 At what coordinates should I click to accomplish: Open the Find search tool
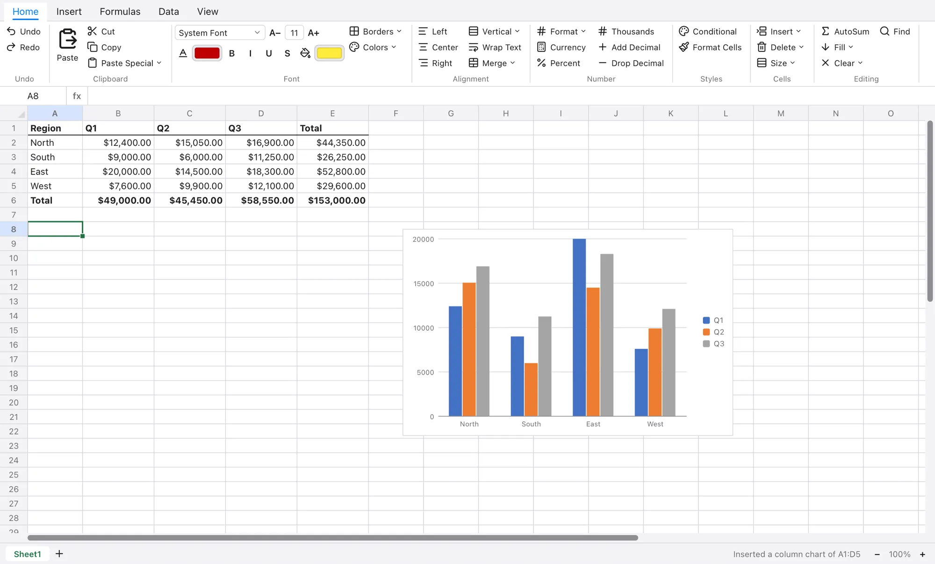tap(895, 31)
